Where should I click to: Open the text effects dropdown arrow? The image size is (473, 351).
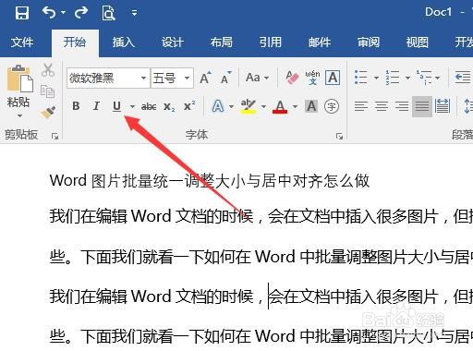232,106
